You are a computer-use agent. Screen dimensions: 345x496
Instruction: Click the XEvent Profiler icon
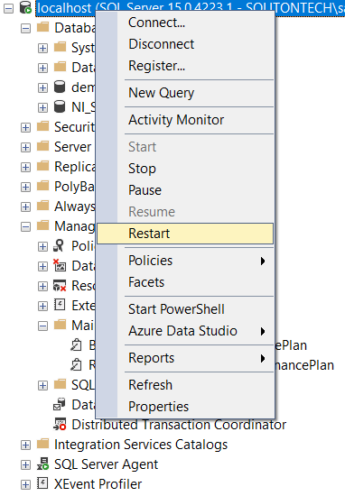pos(42,484)
